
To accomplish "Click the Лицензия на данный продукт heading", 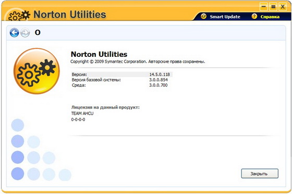I will 105,107.
